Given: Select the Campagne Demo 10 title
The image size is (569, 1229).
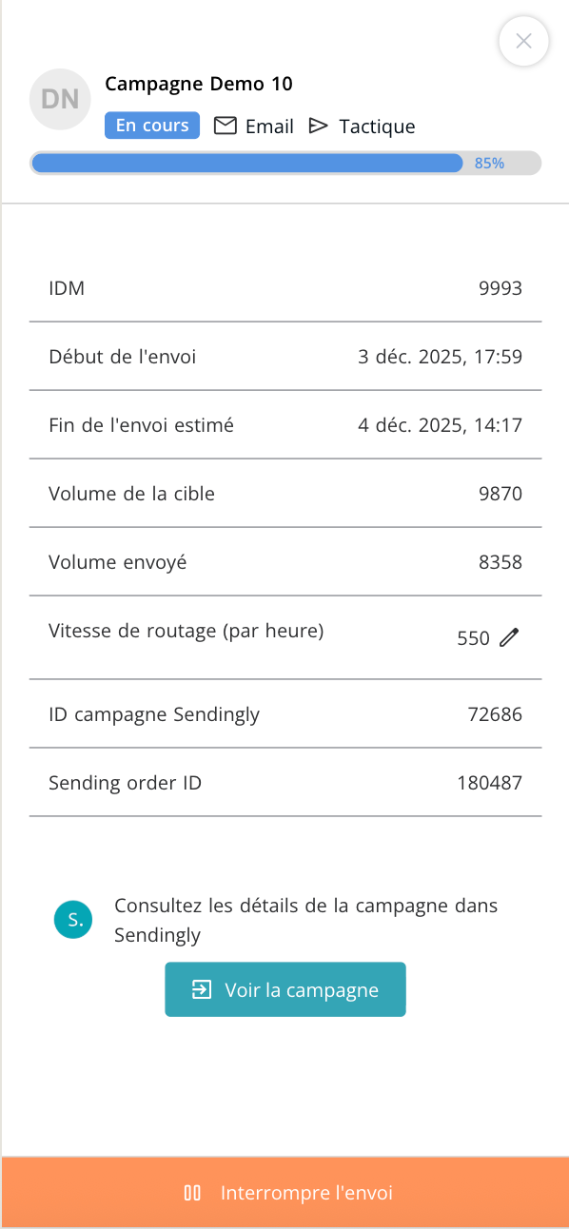Looking at the screenshot, I should tap(199, 84).
